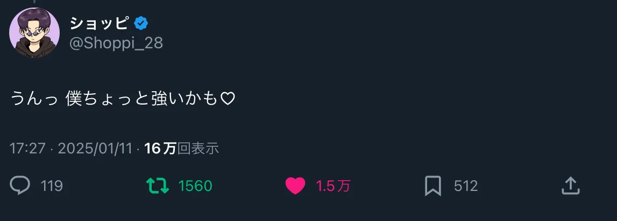Click the 512 bookmarks count
617x221 pixels.
click(466, 186)
